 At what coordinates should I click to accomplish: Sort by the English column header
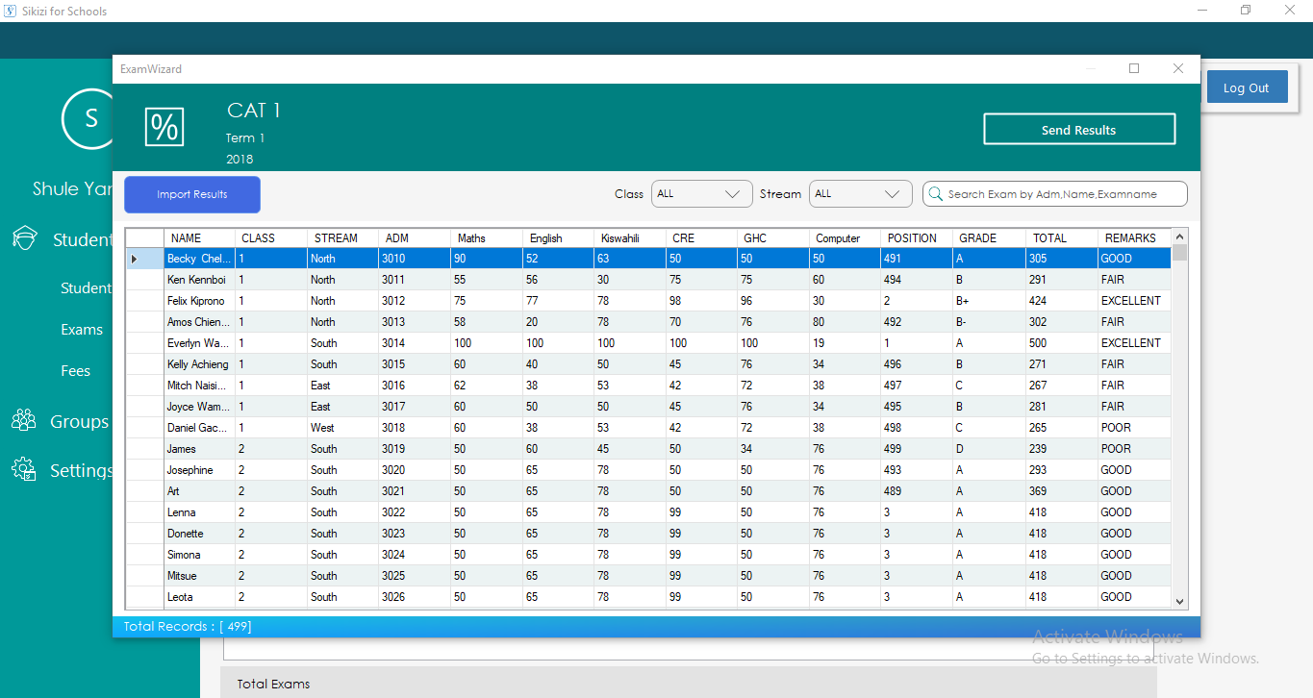click(558, 237)
